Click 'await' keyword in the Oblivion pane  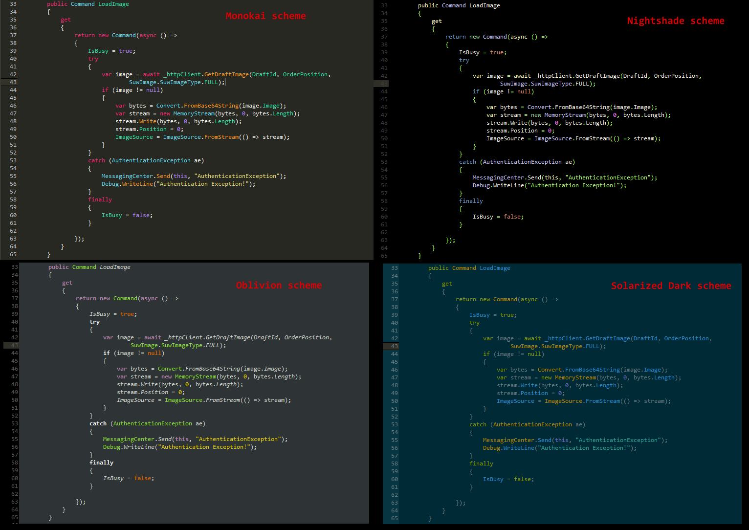pos(153,337)
